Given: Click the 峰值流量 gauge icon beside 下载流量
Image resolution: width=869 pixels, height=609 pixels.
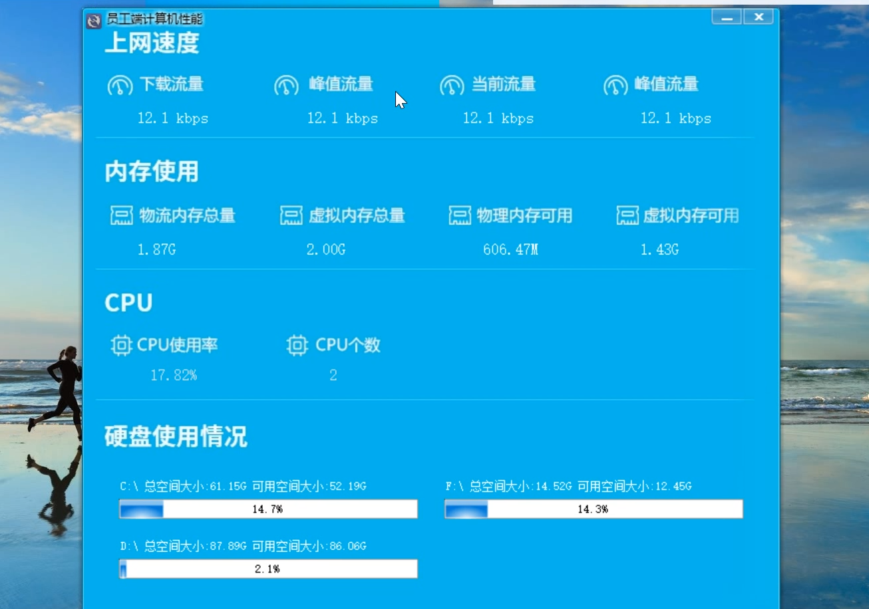Looking at the screenshot, I should coord(287,84).
